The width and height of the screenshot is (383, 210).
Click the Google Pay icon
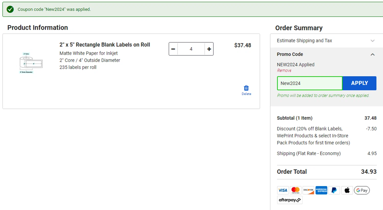pos(362,190)
